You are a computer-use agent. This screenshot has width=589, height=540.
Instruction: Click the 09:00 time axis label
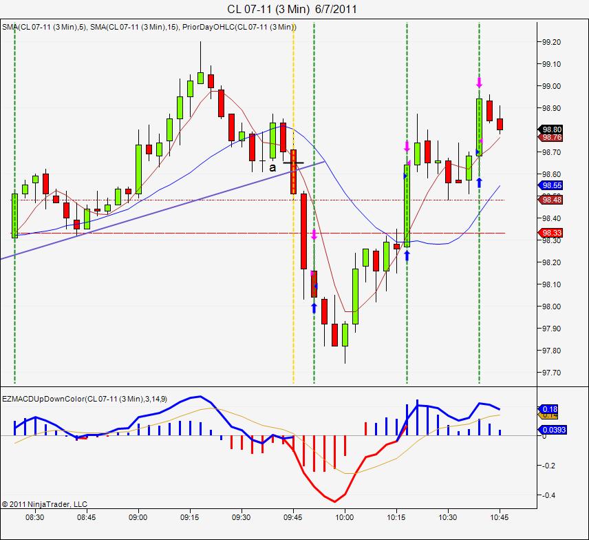coord(138,517)
